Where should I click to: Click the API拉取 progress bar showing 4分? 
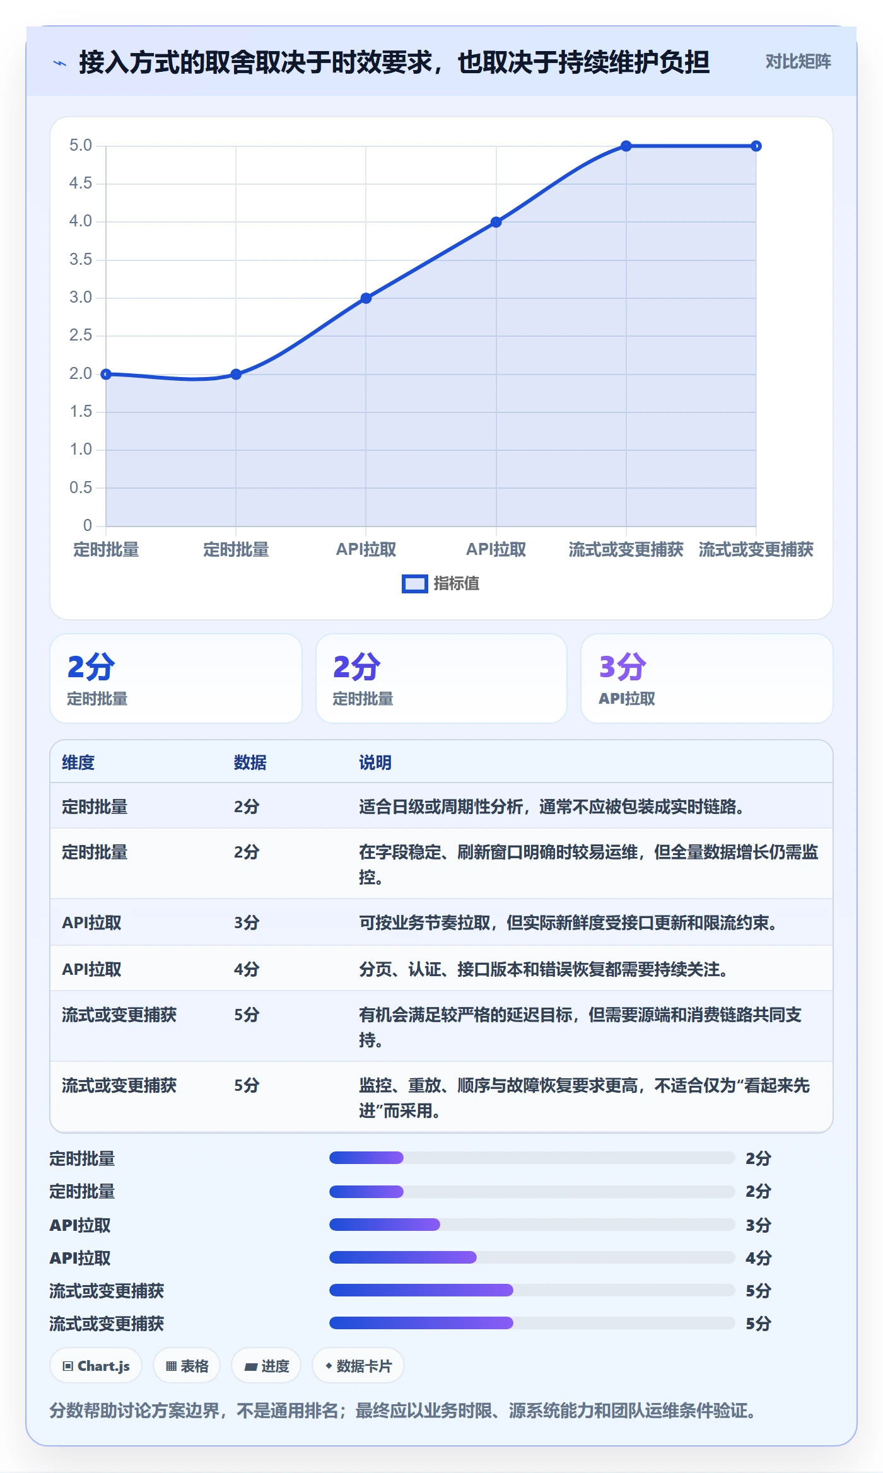(532, 1257)
